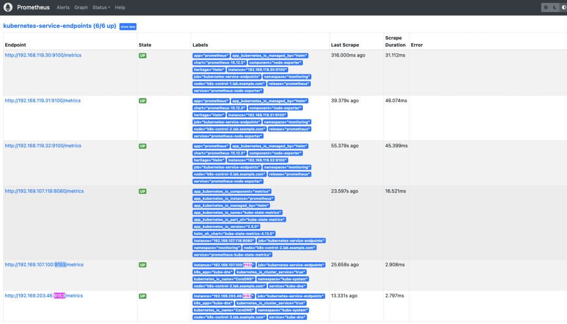Screen dimensions: 567x324
Task: Click the k8s_app="kube-dns" label in last row
Action: pos(213,304)
